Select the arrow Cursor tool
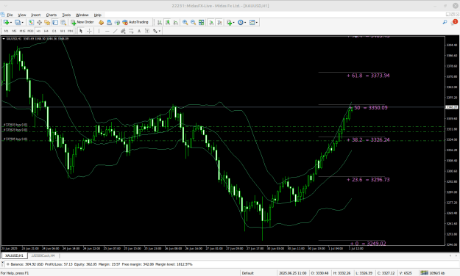The height and width of the screenshot is (276, 460). (x=81, y=31)
